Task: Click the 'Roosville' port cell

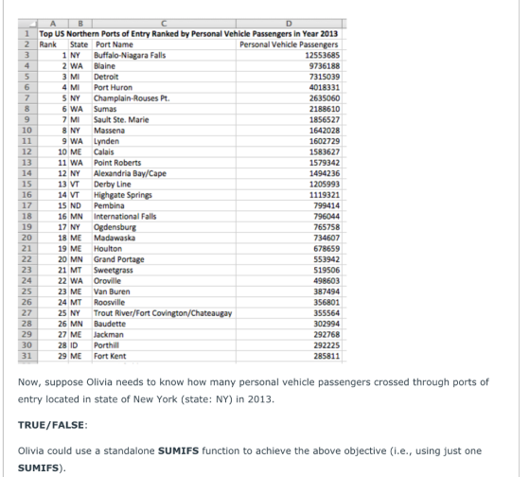Action: click(164, 302)
